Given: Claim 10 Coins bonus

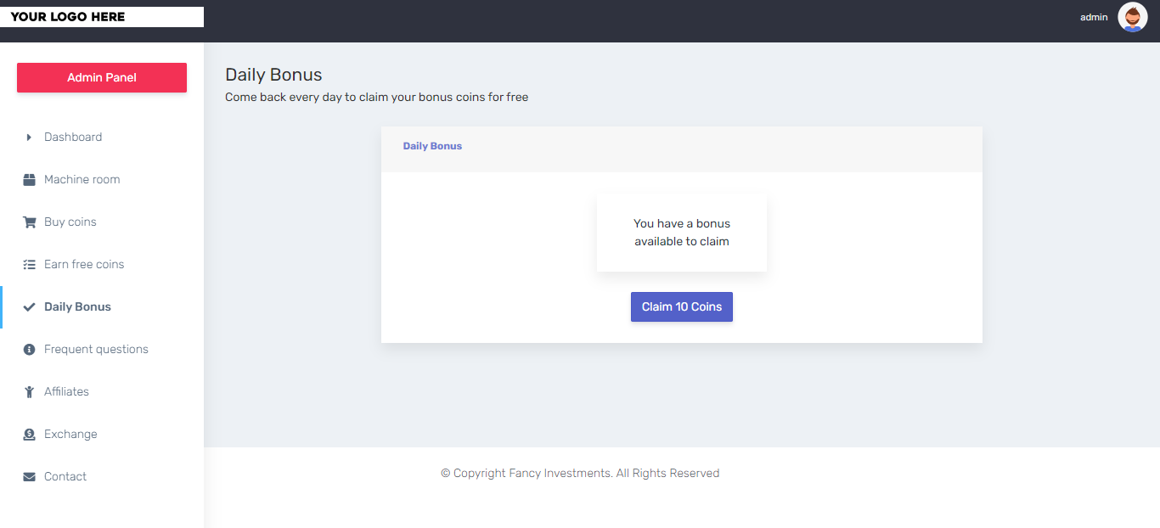Looking at the screenshot, I should 682,307.
